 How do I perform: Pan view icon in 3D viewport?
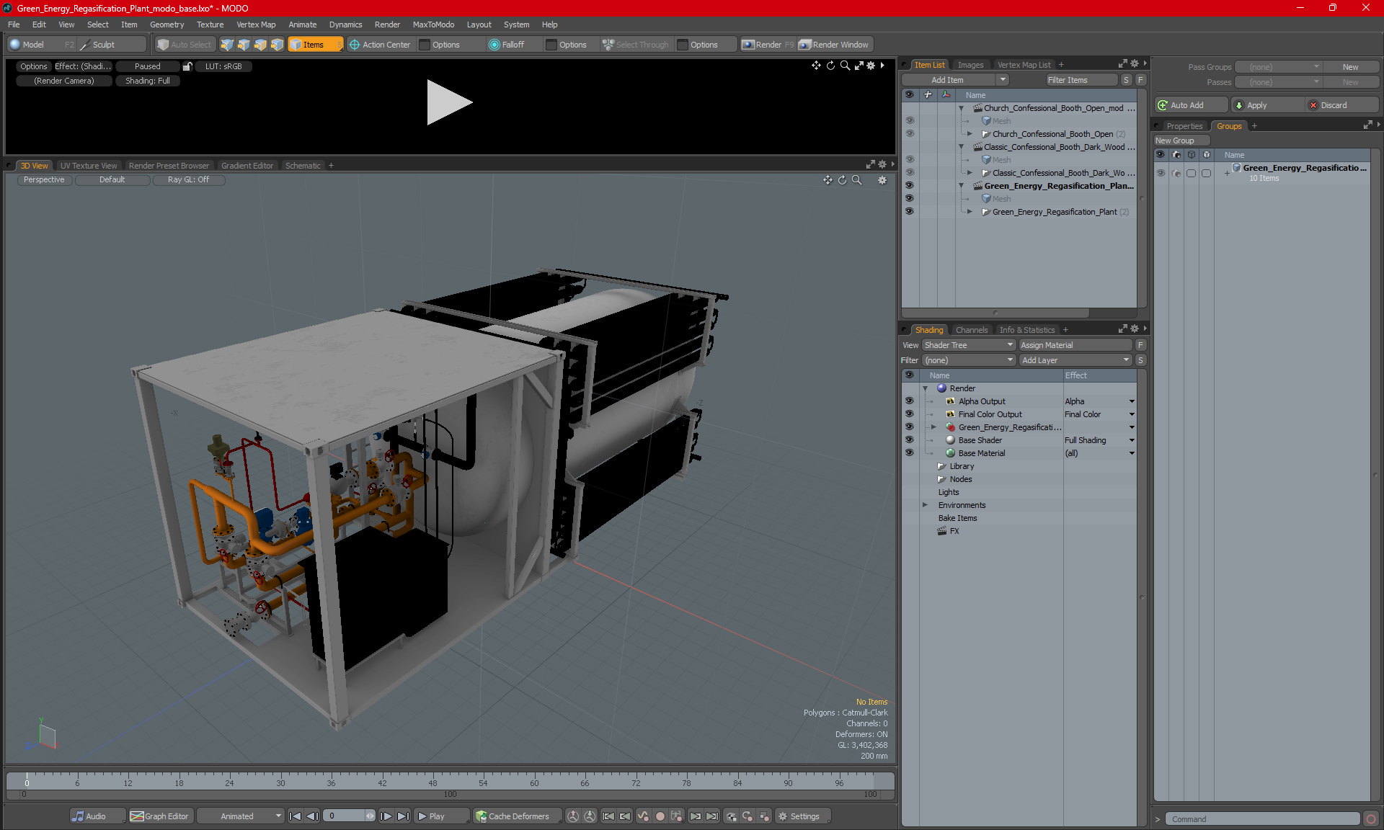pos(828,180)
